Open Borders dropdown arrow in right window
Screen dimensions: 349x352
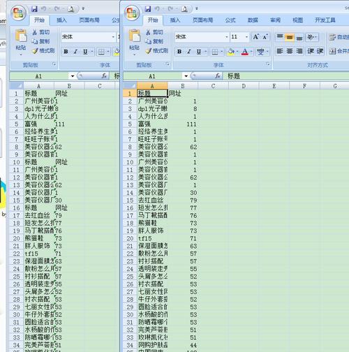click(x=221, y=52)
